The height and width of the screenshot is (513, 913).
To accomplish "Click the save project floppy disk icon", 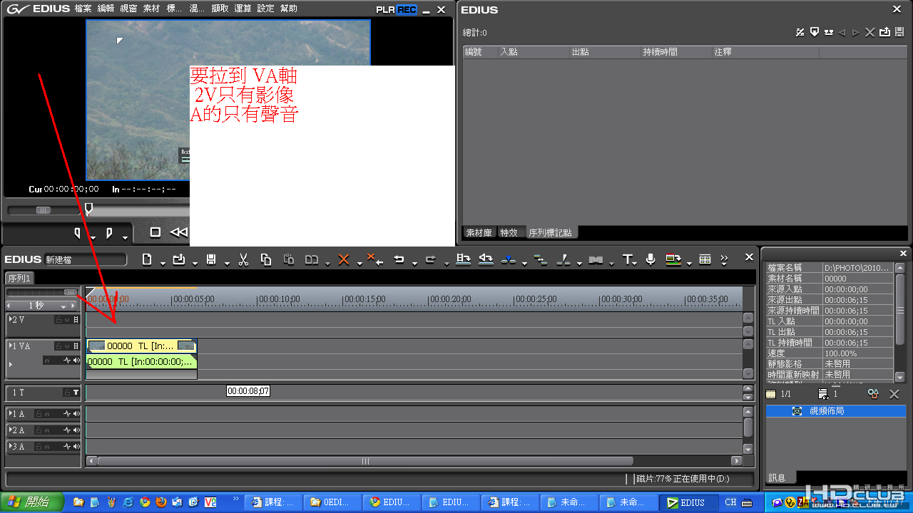I will click(211, 259).
